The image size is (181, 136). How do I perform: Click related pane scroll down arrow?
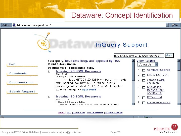[x=179, y=104]
